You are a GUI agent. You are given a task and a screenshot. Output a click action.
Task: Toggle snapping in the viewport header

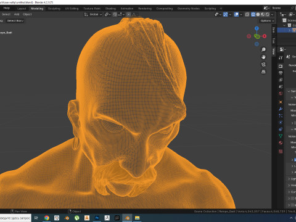tap(115, 14)
